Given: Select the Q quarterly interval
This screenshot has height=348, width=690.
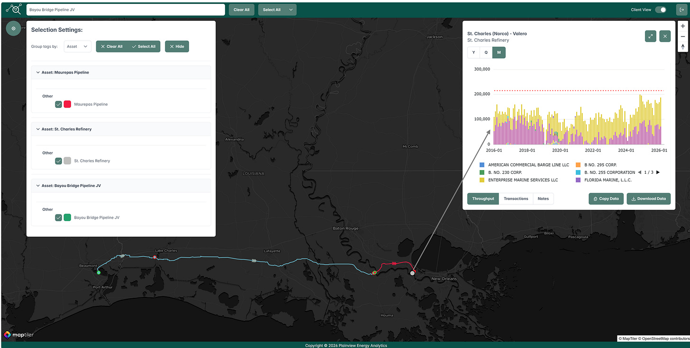Looking at the screenshot, I should [x=486, y=53].
